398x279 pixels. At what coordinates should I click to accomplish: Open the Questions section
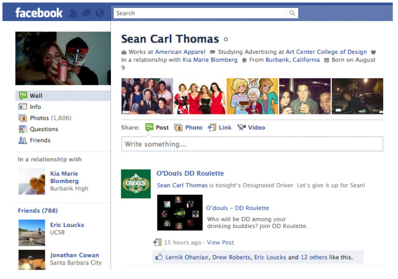click(x=44, y=129)
